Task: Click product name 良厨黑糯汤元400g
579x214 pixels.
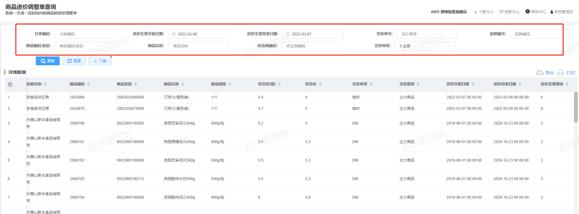Action: point(179,142)
